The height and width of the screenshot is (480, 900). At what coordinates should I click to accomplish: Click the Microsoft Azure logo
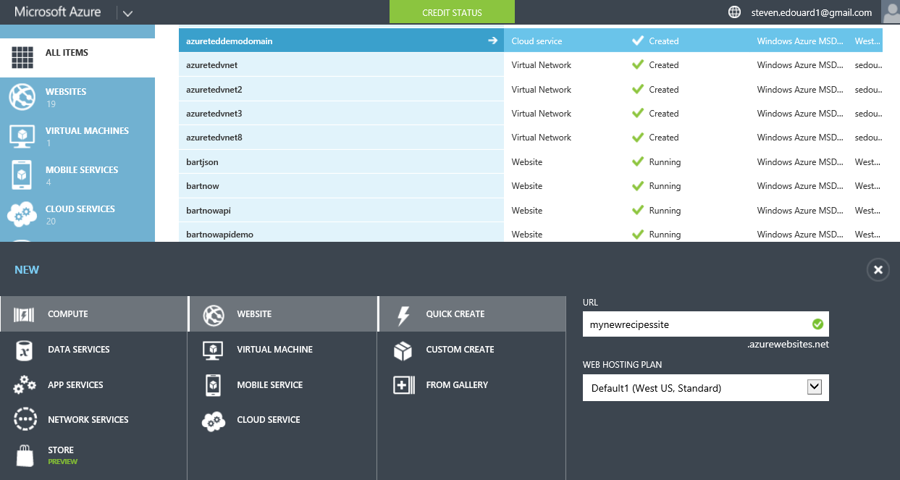(58, 12)
